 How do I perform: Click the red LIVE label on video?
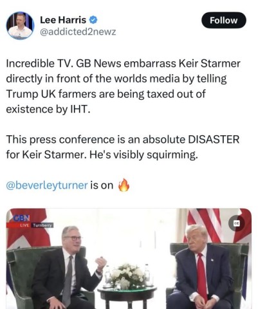coord(24,225)
